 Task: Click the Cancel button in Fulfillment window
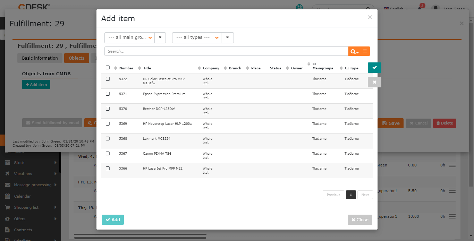[418, 123]
